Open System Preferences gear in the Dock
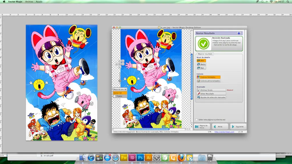This screenshot has width=292, height=164. click(x=157, y=158)
